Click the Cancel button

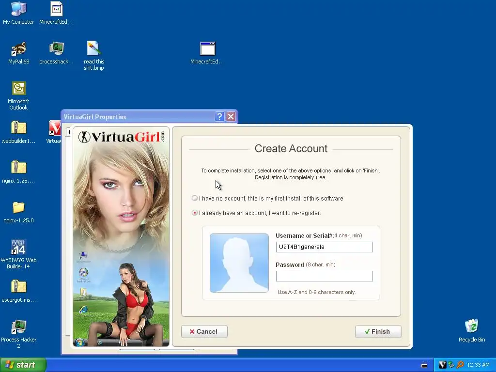pos(204,331)
